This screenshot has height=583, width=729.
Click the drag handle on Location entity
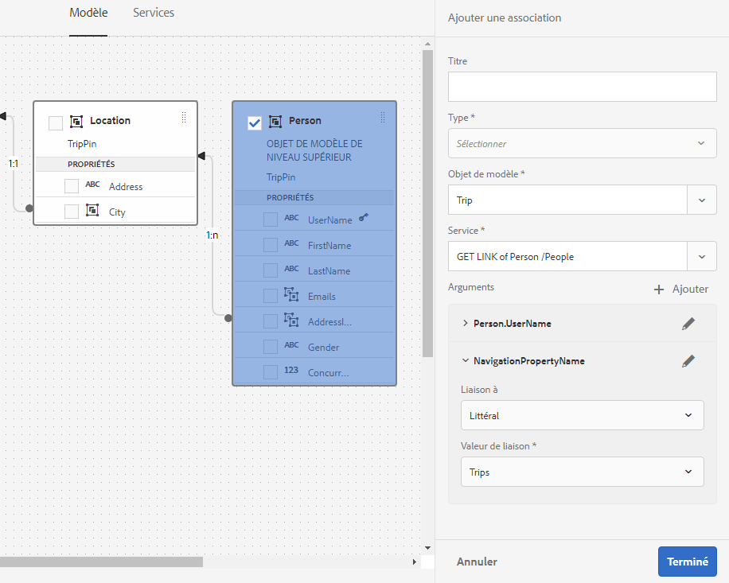(184, 118)
